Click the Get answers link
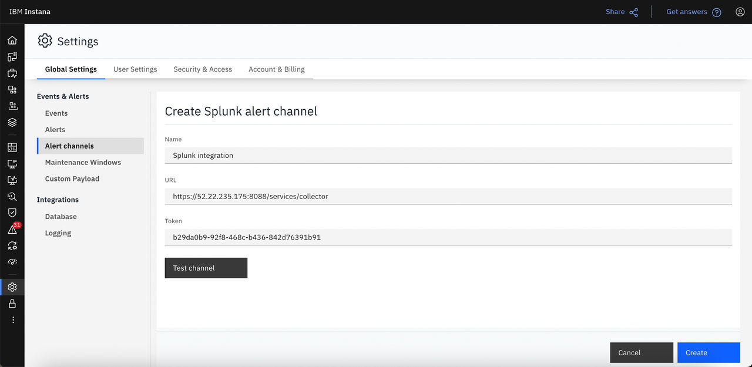Viewport: 752px width, 367px height. 687,12
